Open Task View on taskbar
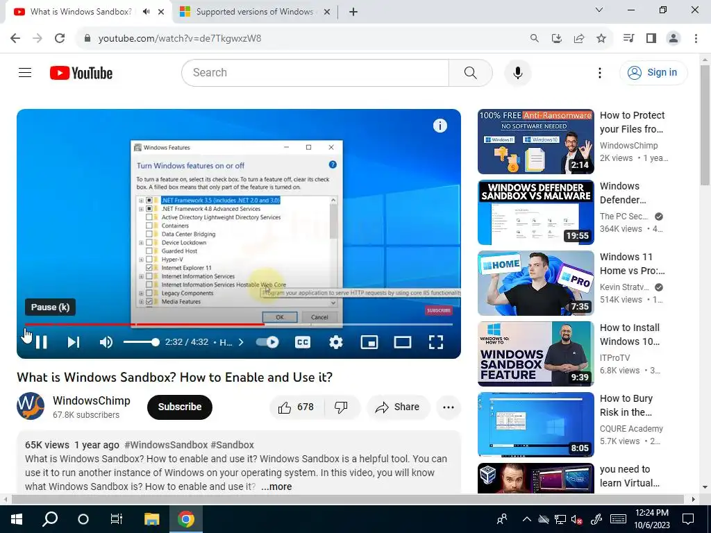The image size is (711, 533). 117,519
